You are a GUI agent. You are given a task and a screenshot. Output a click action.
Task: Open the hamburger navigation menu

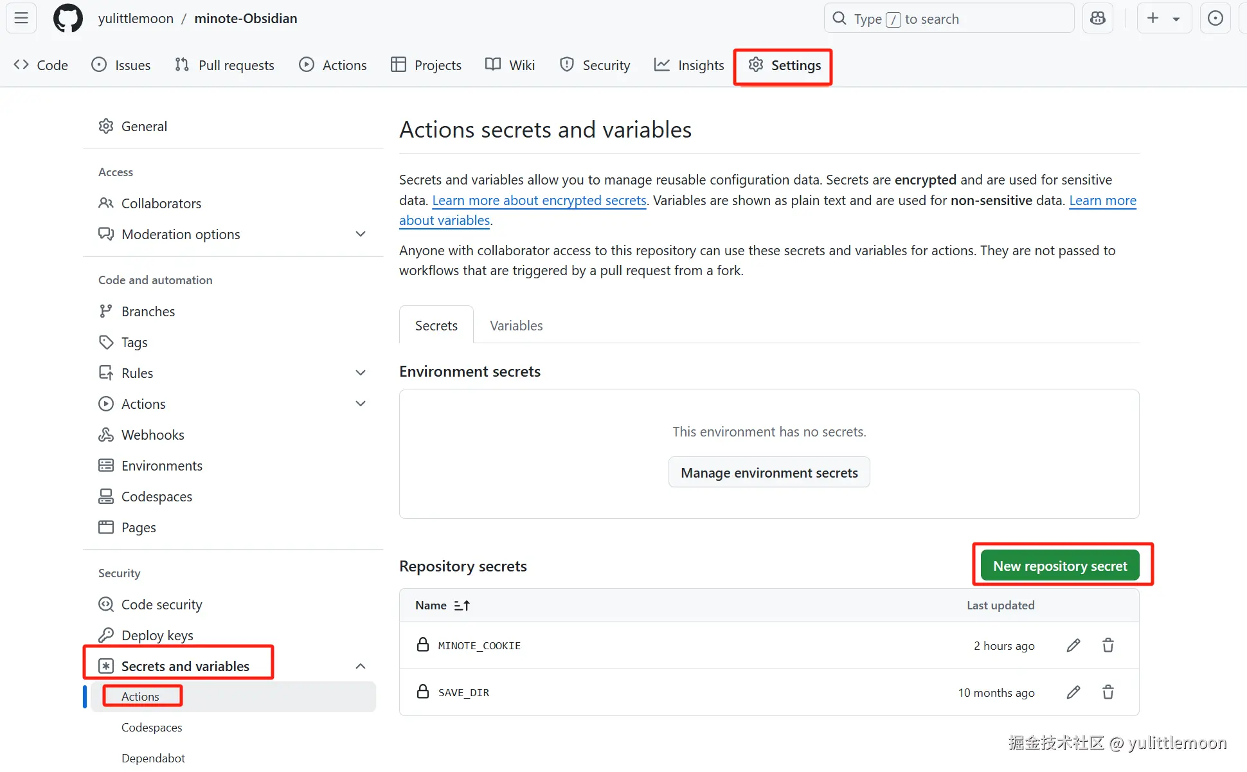[21, 18]
